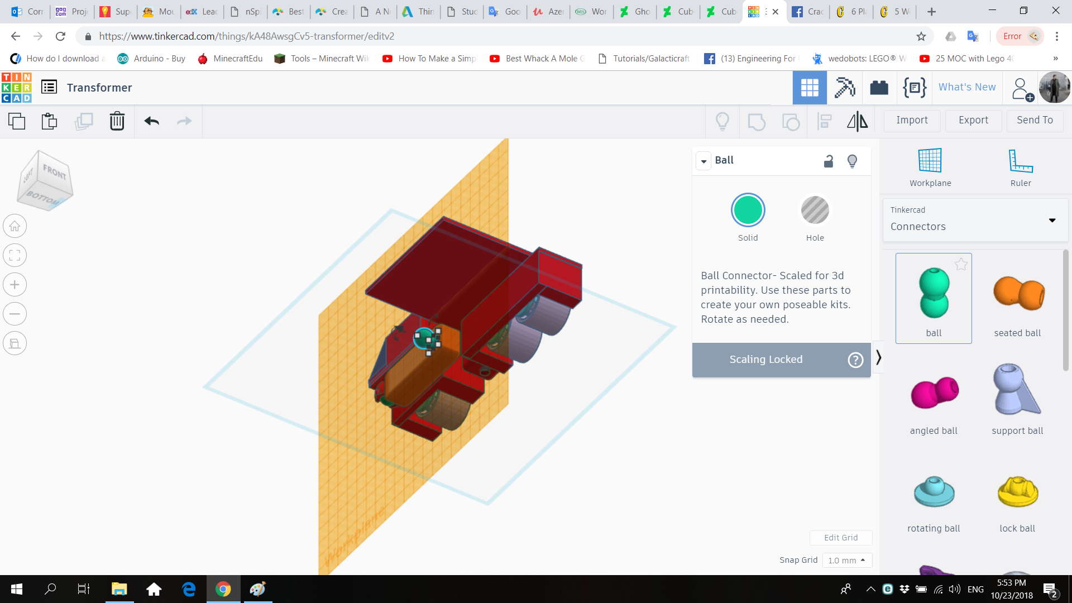Open the Import menu

click(x=912, y=121)
